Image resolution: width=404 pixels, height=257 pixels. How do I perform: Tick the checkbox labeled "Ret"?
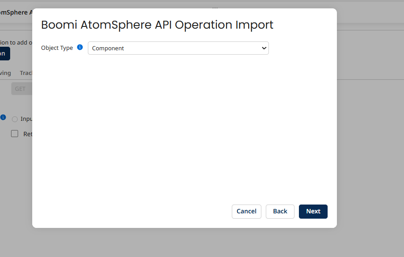[x=15, y=134]
